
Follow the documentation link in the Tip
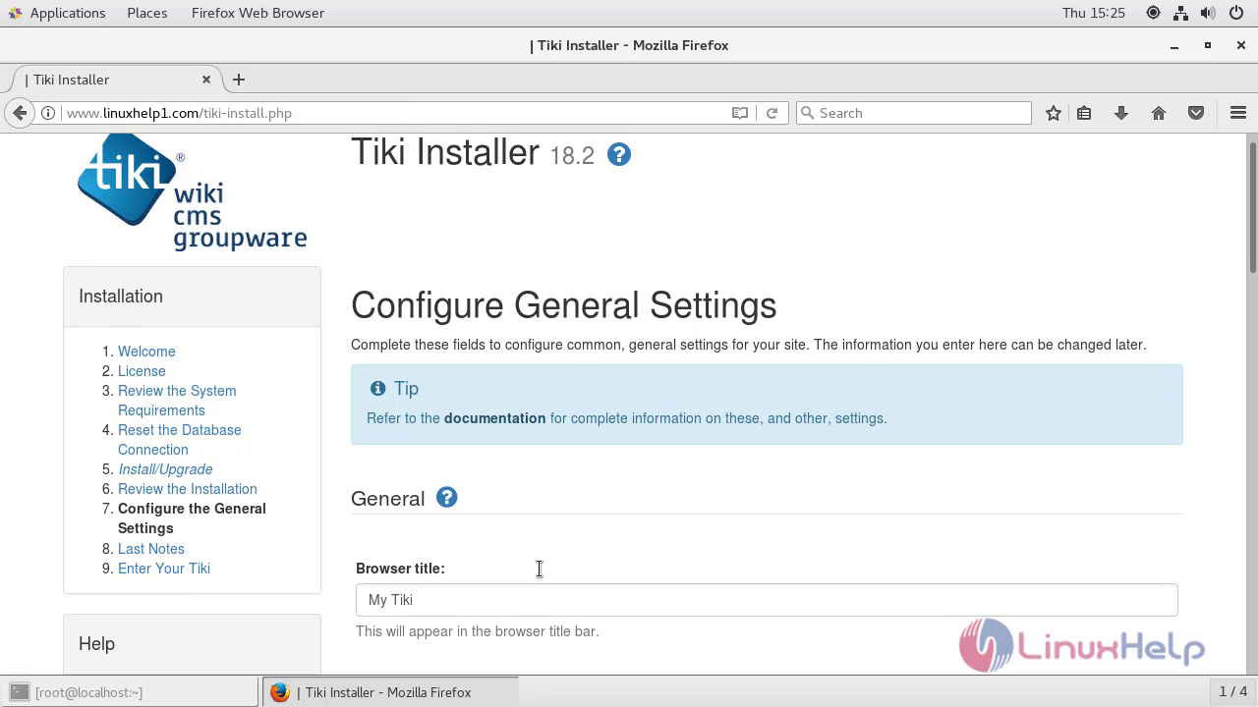pos(494,418)
